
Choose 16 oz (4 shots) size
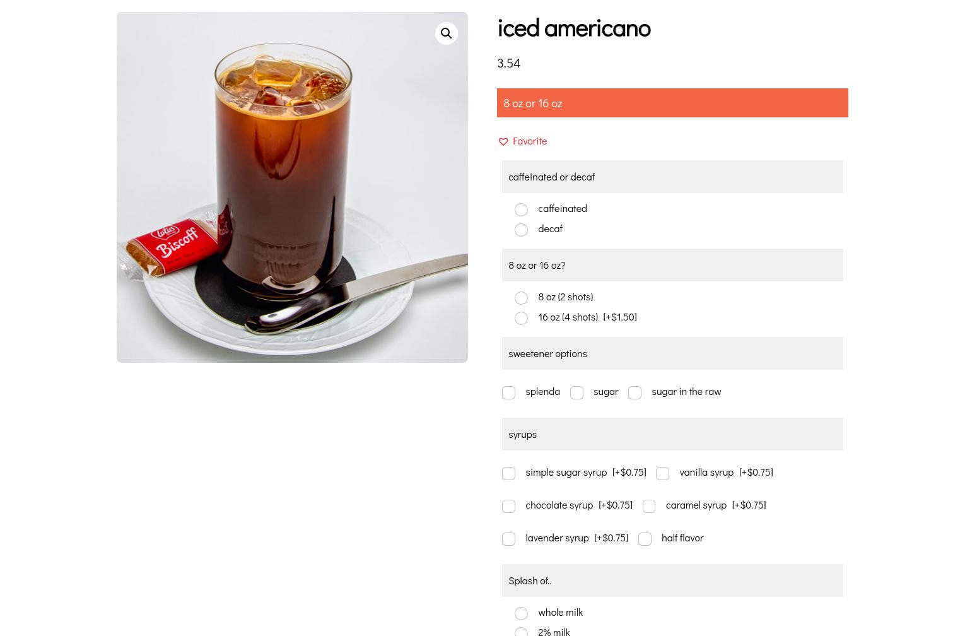521,318
